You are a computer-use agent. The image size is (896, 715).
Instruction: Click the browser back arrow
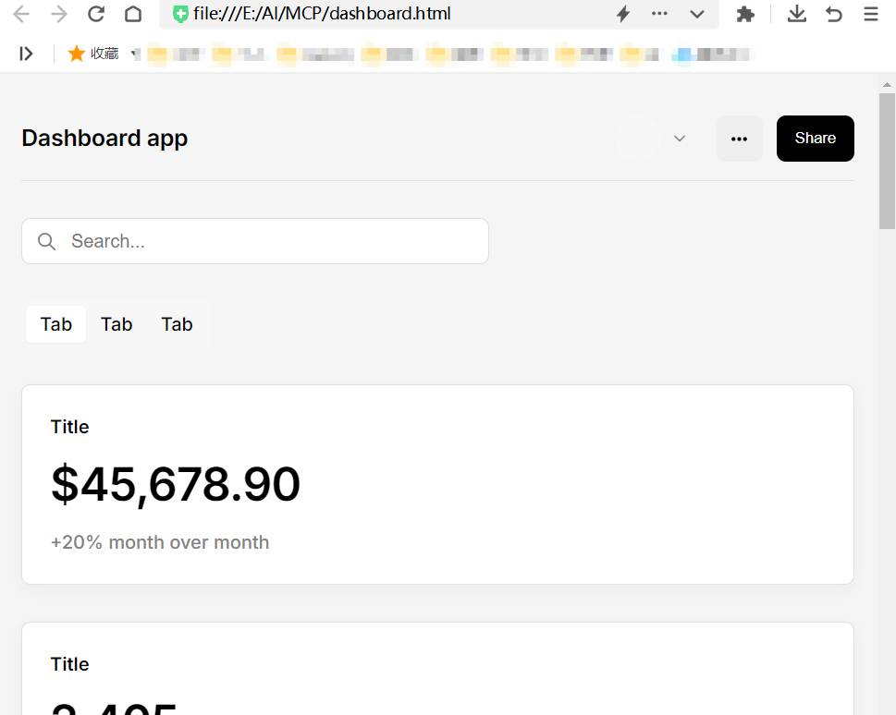click(21, 14)
